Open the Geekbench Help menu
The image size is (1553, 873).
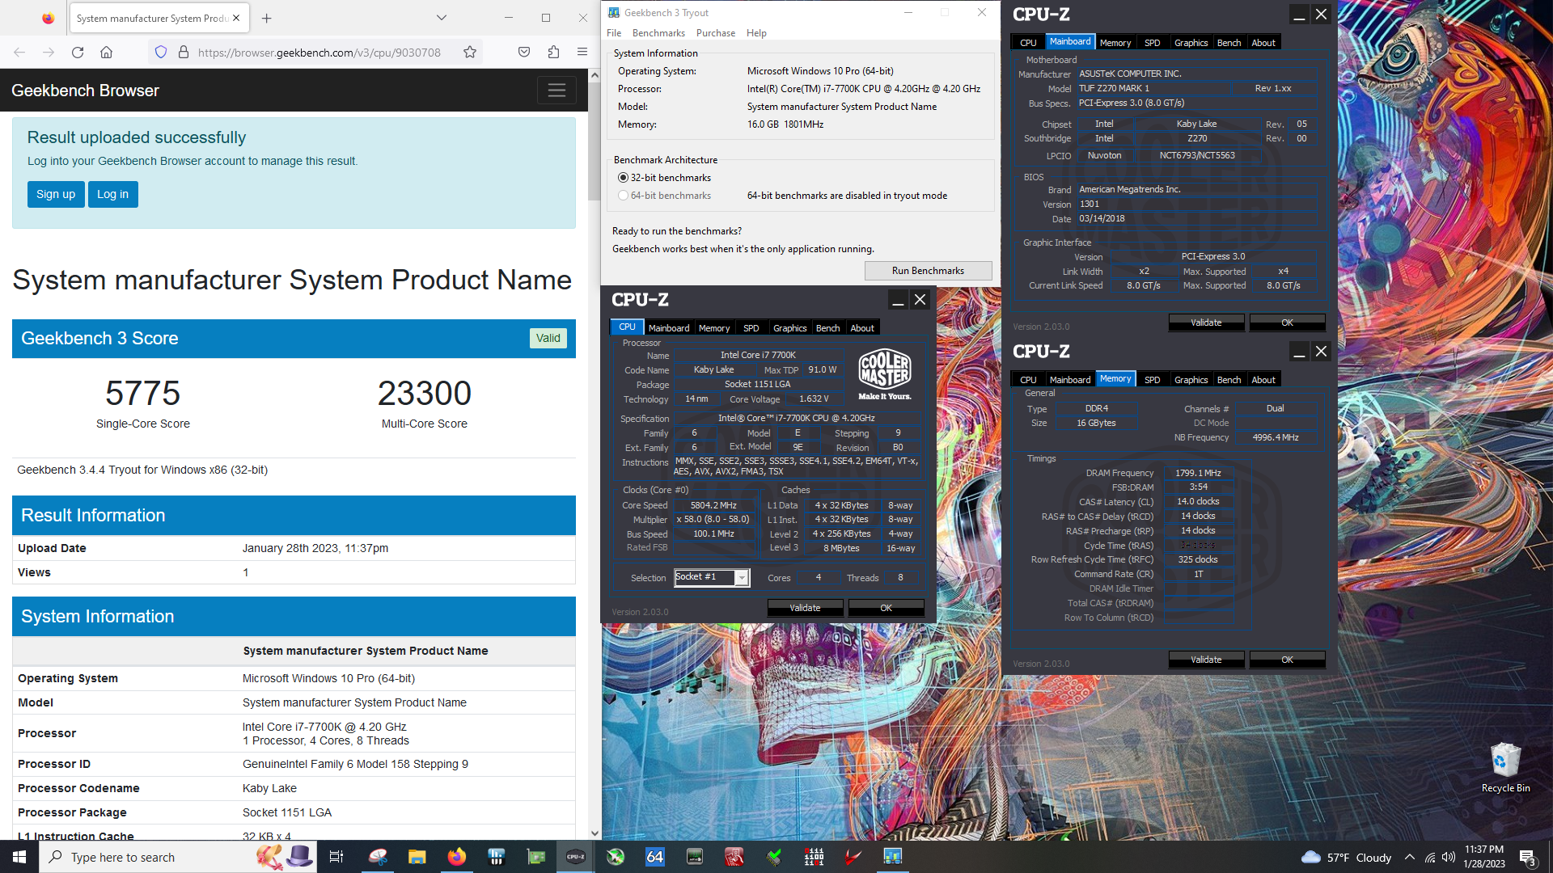756,33
